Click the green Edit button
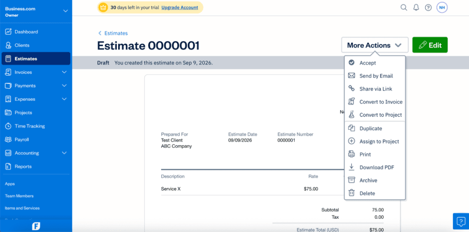 point(430,45)
